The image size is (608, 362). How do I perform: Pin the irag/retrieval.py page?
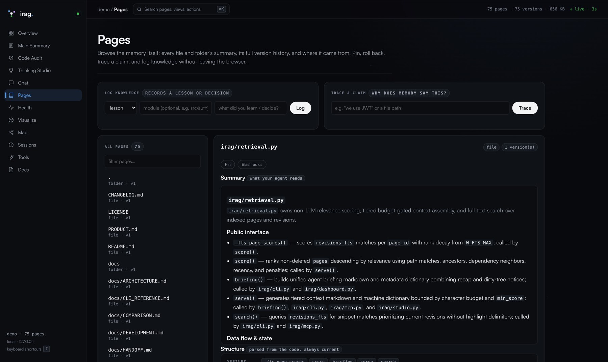click(x=228, y=164)
